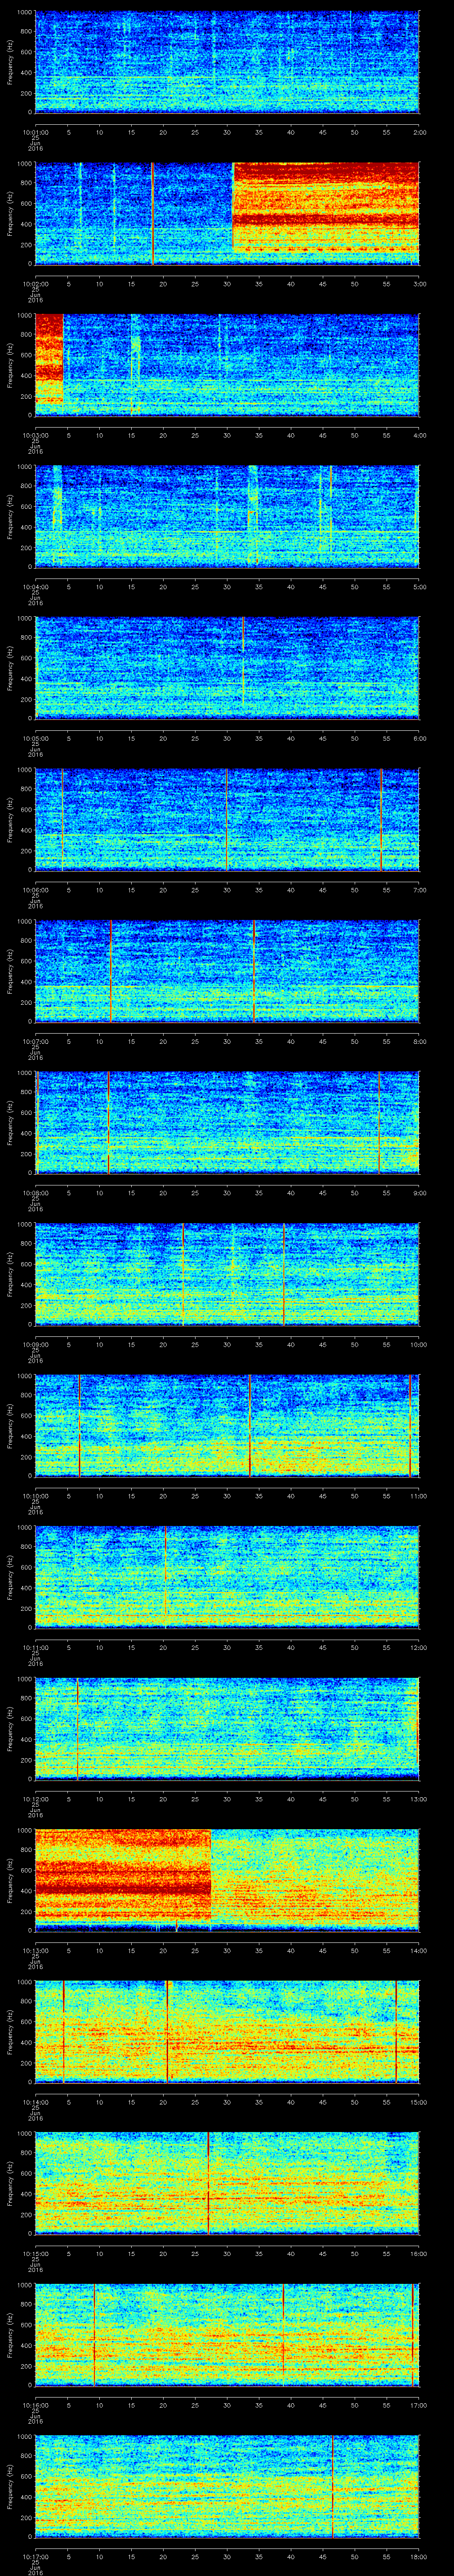Click the 3:00 end time label
The height and width of the screenshot is (2576, 454).
[x=419, y=284]
